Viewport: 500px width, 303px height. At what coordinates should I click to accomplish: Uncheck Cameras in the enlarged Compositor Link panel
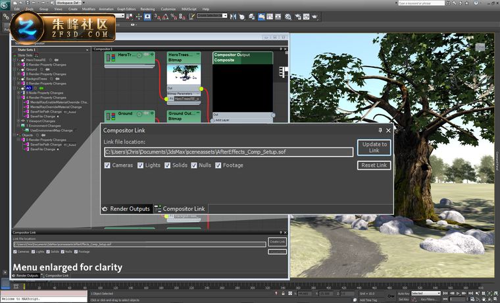click(107, 165)
